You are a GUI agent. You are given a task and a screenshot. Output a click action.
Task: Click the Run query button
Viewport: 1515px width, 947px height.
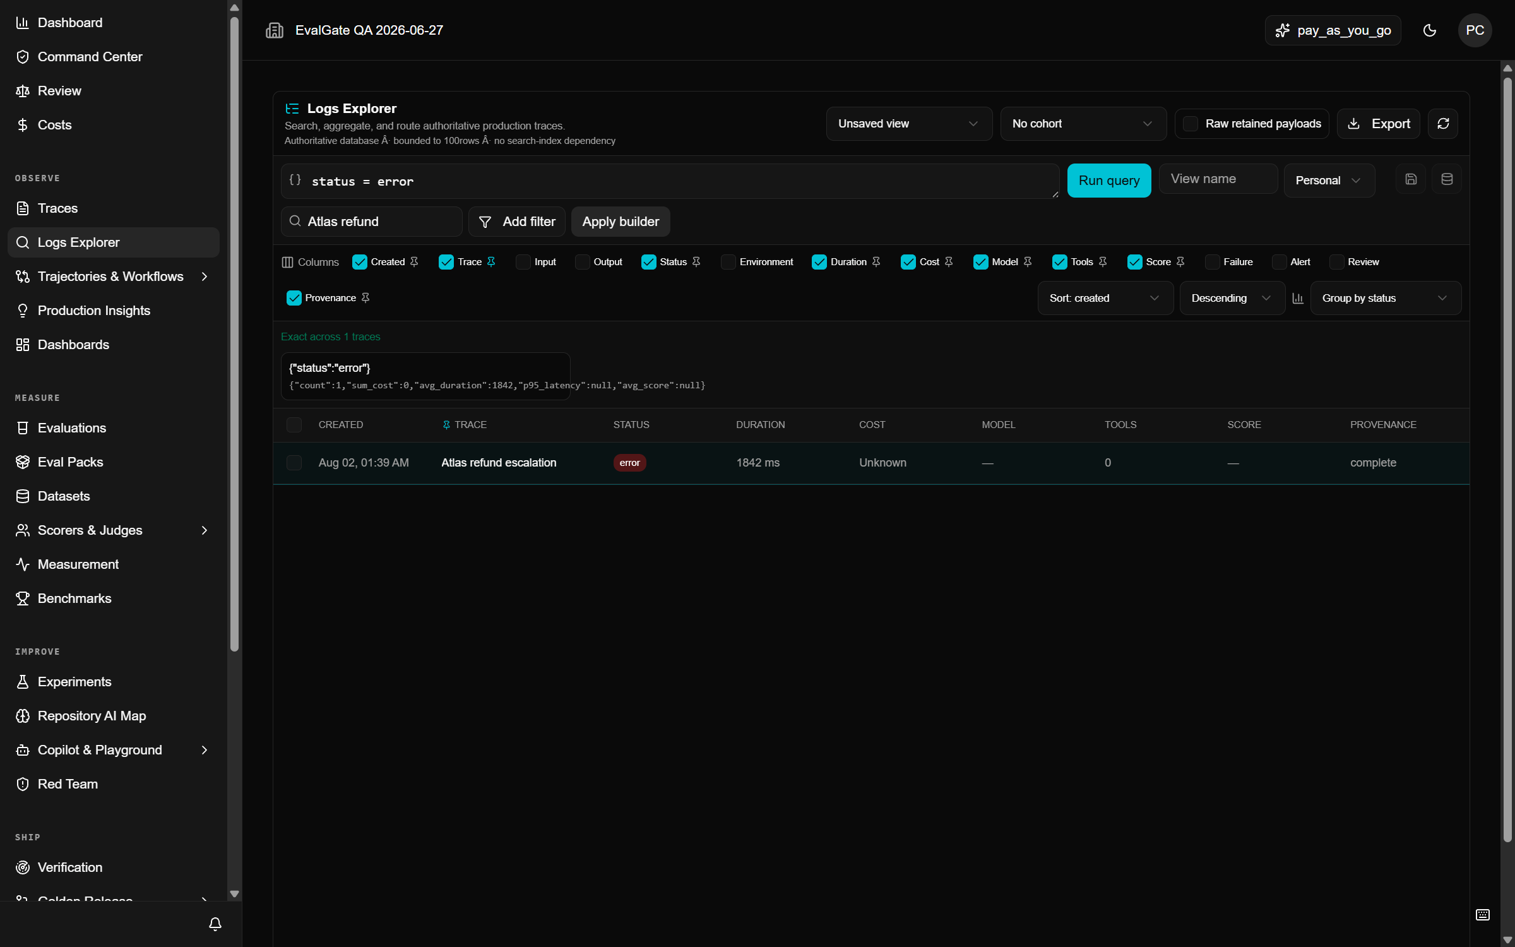(x=1109, y=181)
